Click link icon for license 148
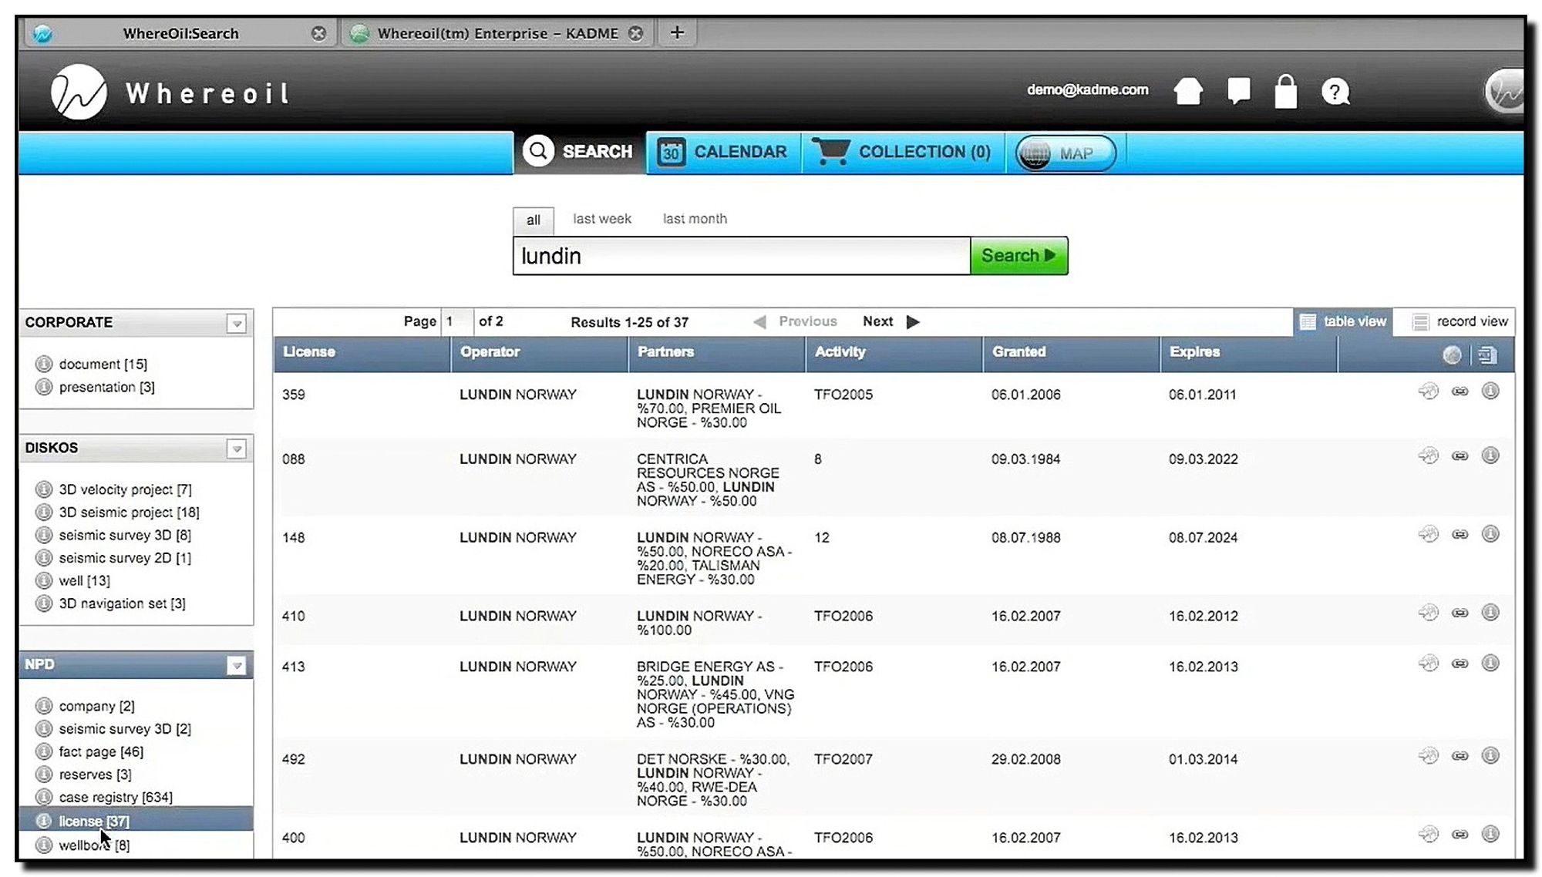The height and width of the screenshot is (877, 1542). [x=1460, y=534]
